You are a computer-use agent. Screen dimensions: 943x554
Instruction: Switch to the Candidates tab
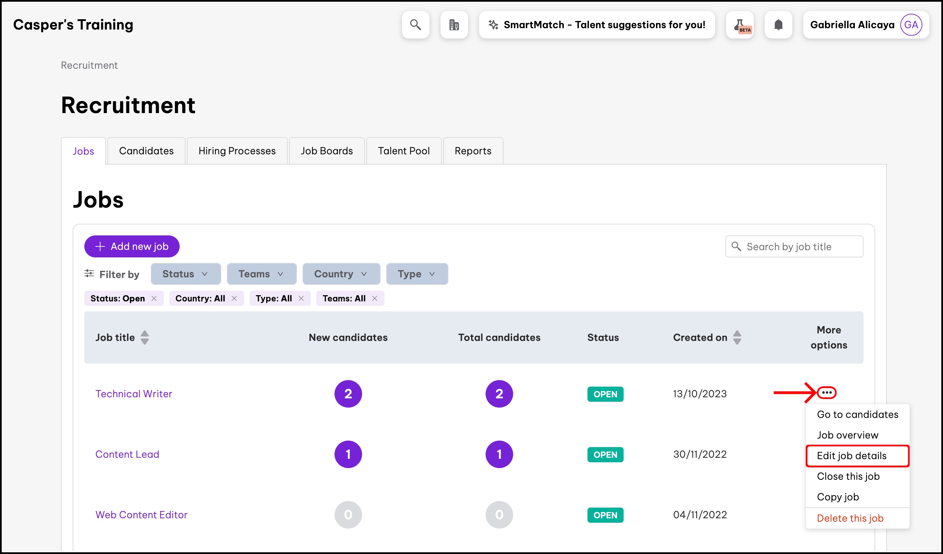146,151
